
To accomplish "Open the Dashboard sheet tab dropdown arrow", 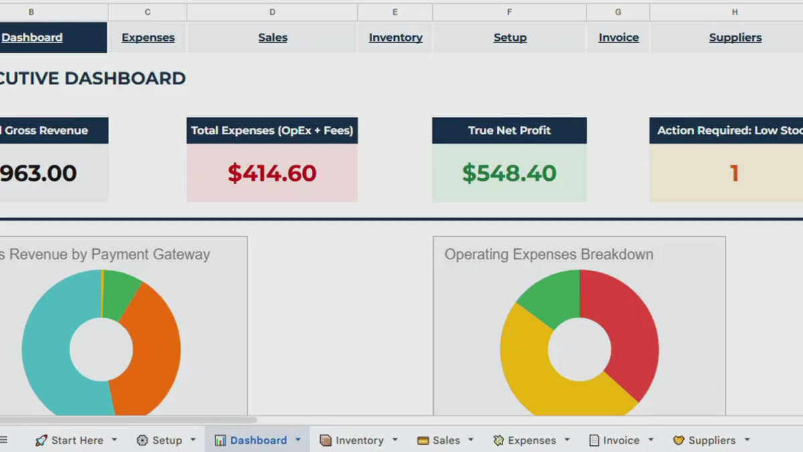I will [x=298, y=440].
